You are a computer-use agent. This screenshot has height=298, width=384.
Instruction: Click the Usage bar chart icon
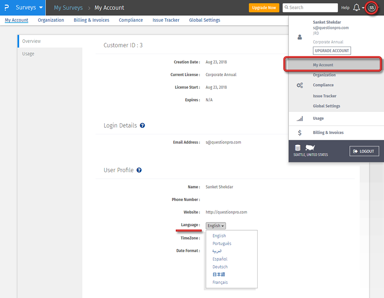tap(300, 119)
